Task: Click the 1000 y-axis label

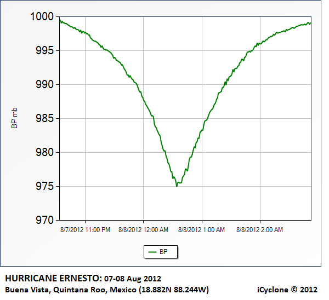Action: point(42,16)
